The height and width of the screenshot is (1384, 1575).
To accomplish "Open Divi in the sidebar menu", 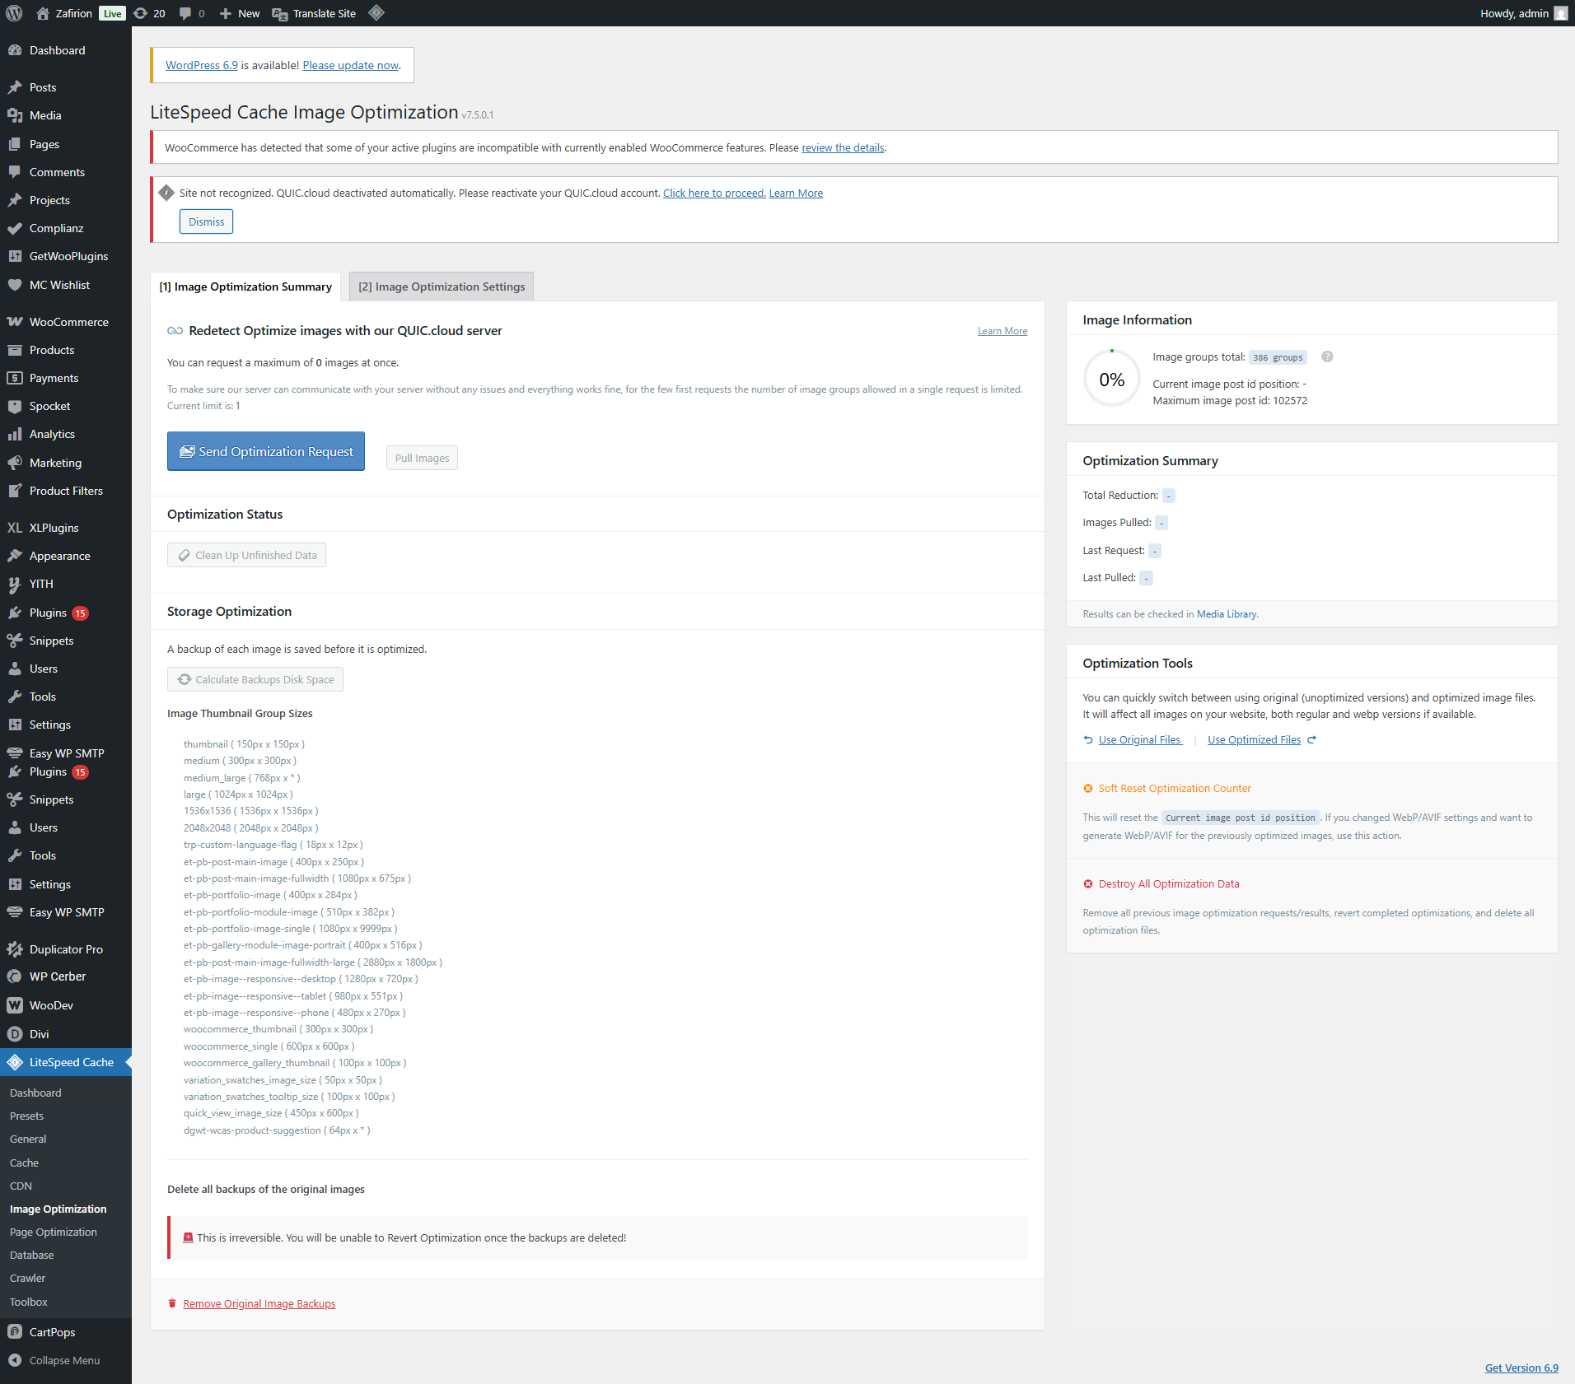I will point(39,1034).
